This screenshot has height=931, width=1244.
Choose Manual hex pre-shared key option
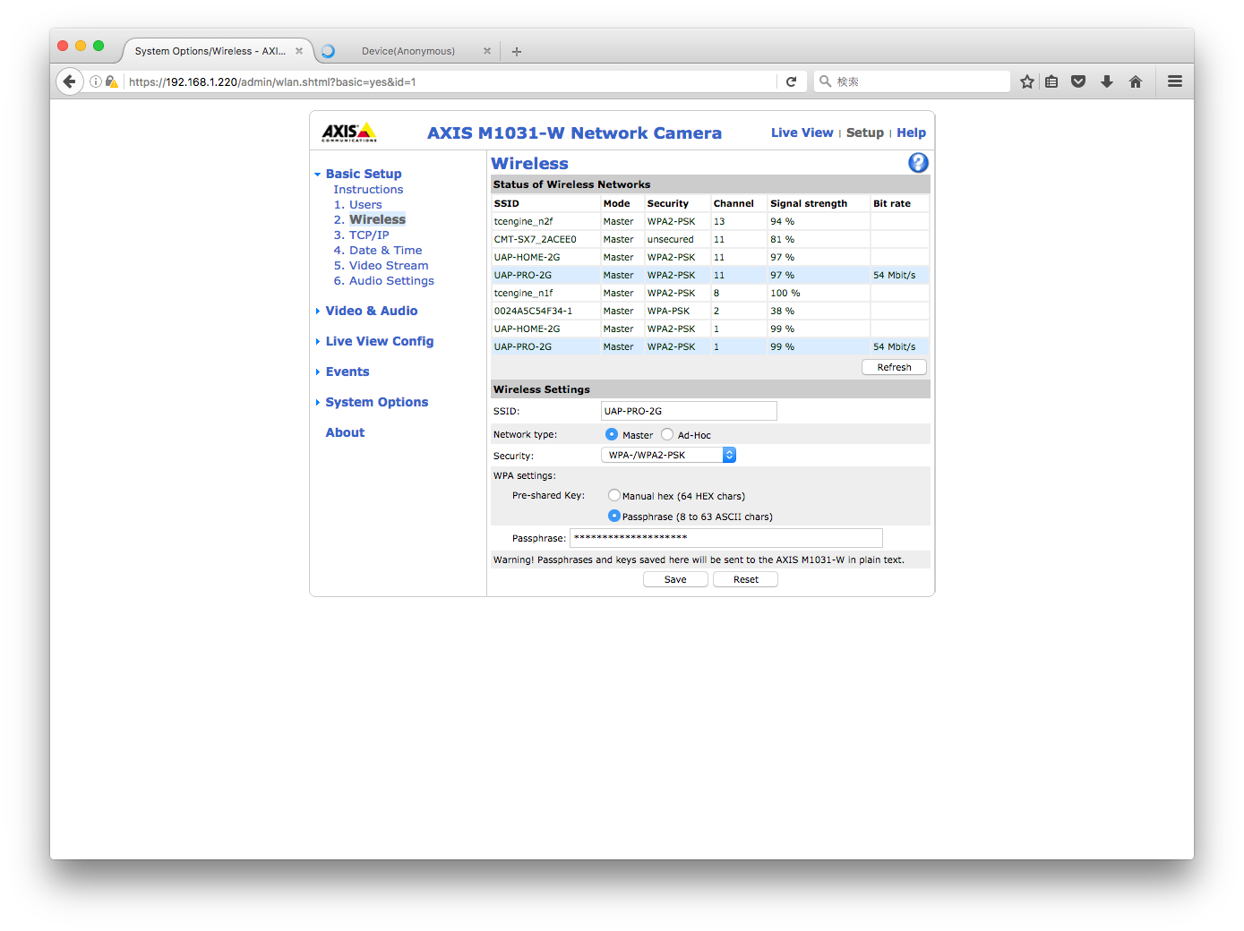(x=614, y=495)
